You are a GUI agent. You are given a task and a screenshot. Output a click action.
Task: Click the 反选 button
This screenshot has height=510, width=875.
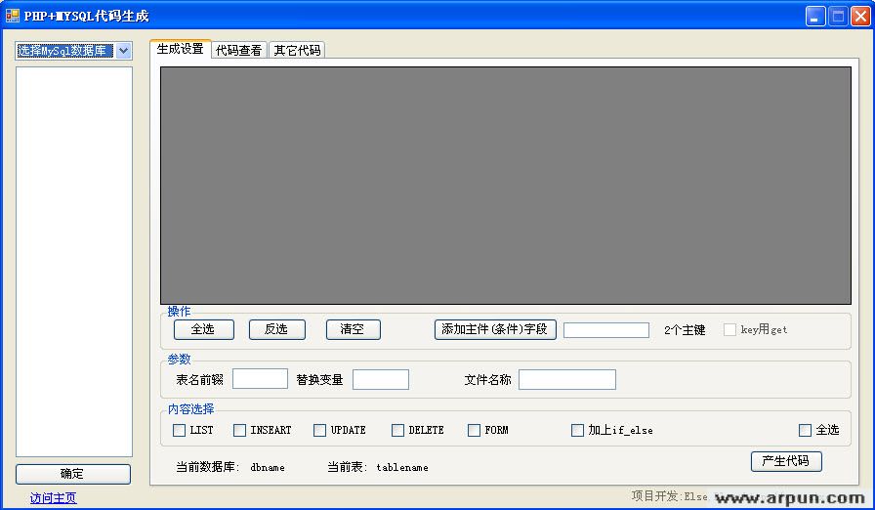click(x=276, y=329)
